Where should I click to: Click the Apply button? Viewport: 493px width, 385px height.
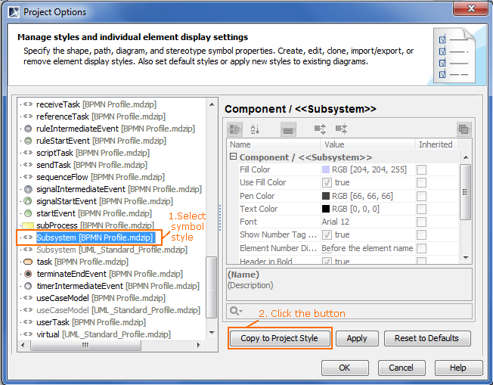pyautogui.click(x=357, y=338)
